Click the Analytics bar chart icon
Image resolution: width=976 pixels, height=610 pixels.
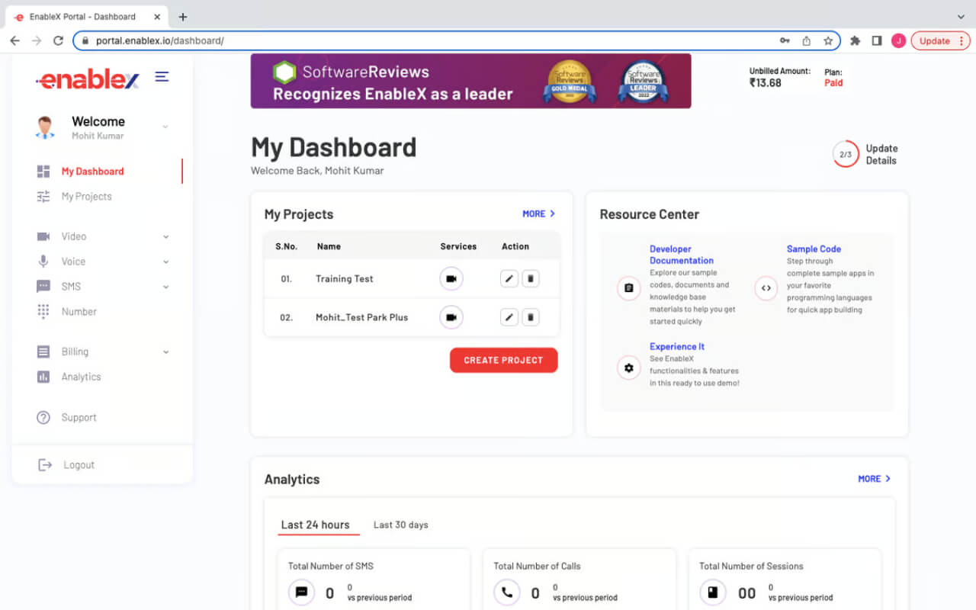(43, 377)
